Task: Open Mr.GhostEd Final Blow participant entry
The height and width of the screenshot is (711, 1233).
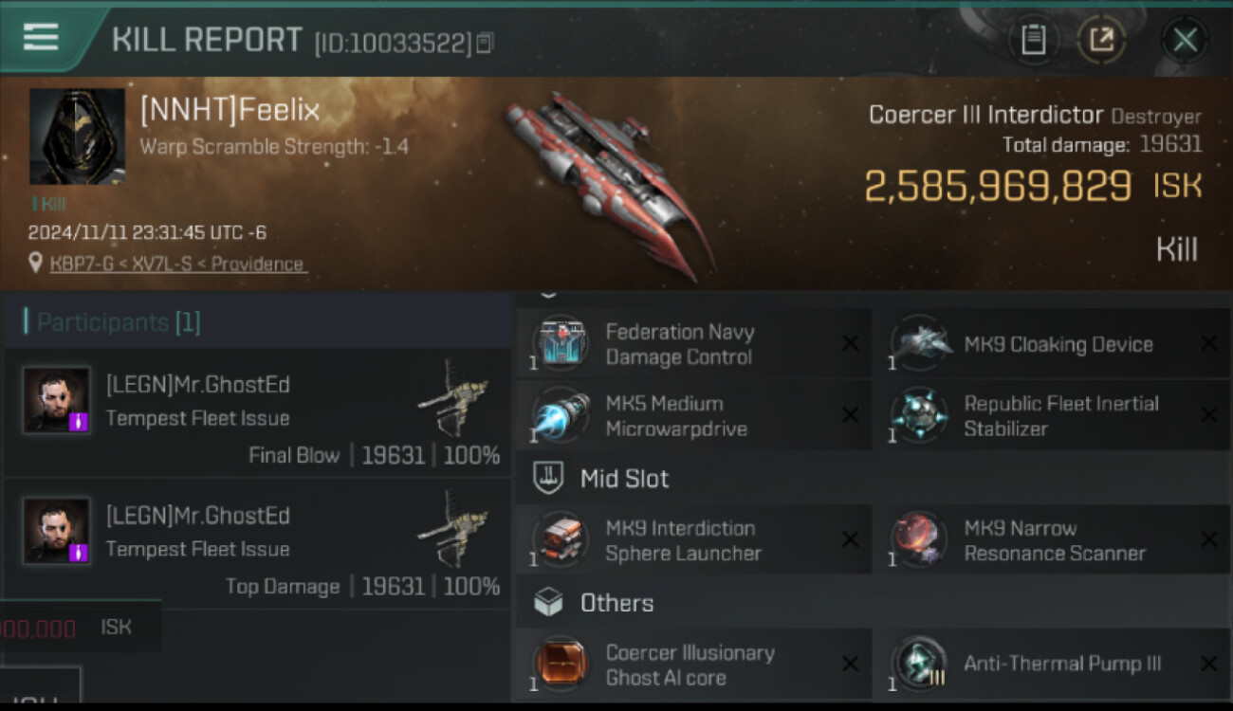Action: pyautogui.click(x=257, y=412)
